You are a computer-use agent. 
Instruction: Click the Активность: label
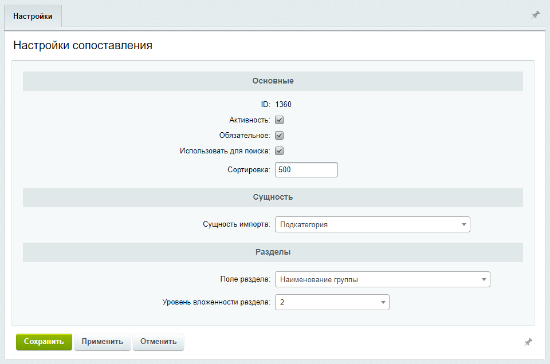(250, 120)
